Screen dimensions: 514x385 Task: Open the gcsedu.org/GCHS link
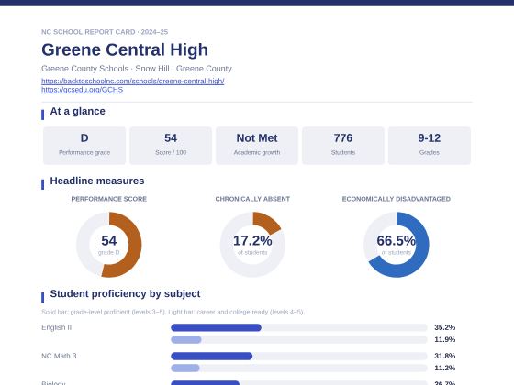83,90
